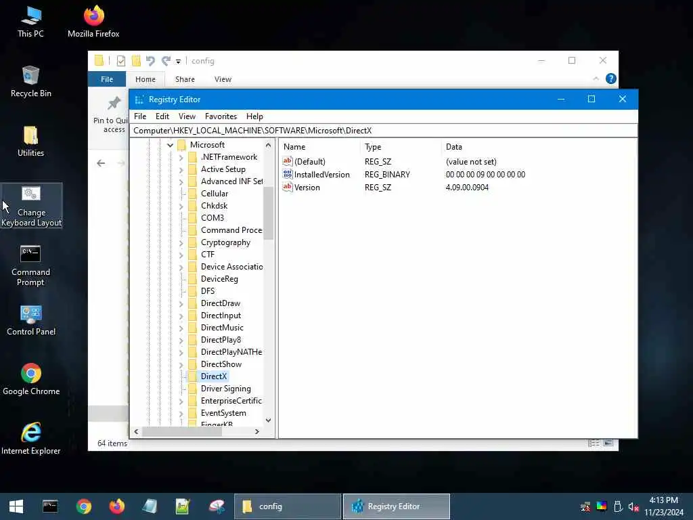Image resolution: width=693 pixels, height=520 pixels.
Task: Switch to View tab in config window
Action: point(223,79)
